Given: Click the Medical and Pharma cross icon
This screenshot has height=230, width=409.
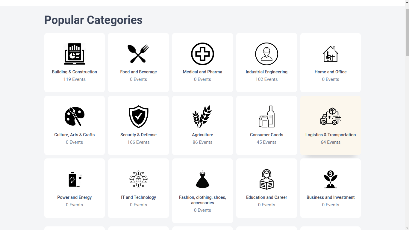Looking at the screenshot, I should (202, 54).
